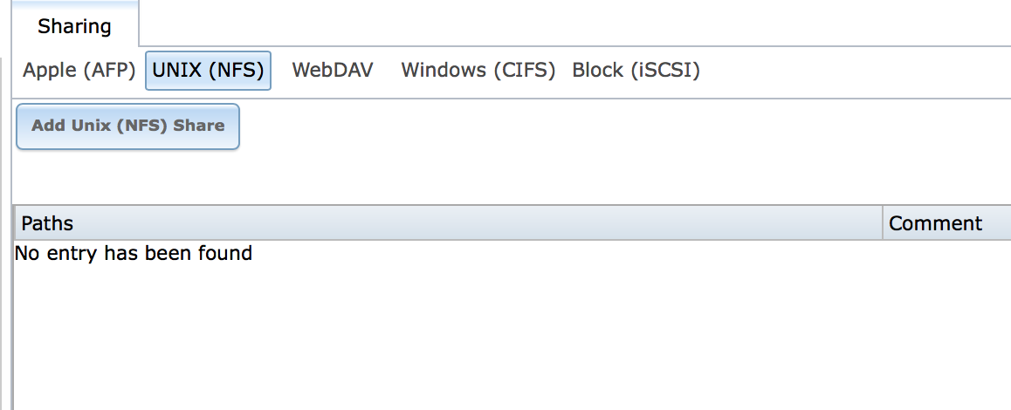Screen dimensions: 1011x410
Task: Select the UNIX (NFS) sub-tab
Action: coord(209,71)
